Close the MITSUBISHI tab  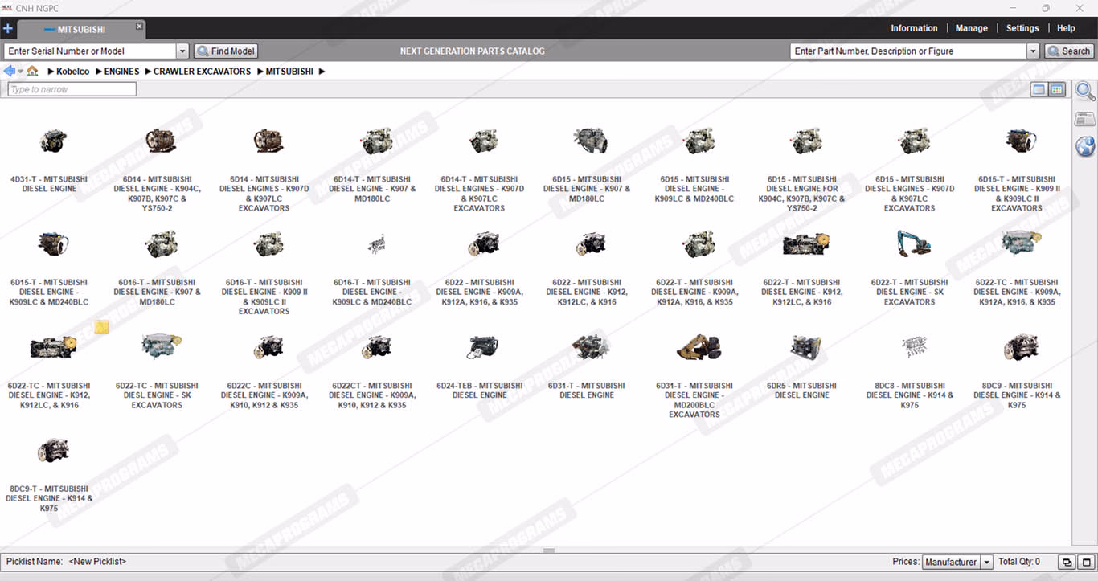point(139,27)
